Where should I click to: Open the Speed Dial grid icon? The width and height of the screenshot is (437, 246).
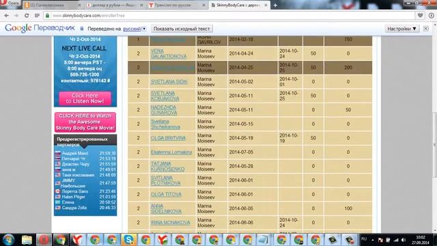[37, 16]
